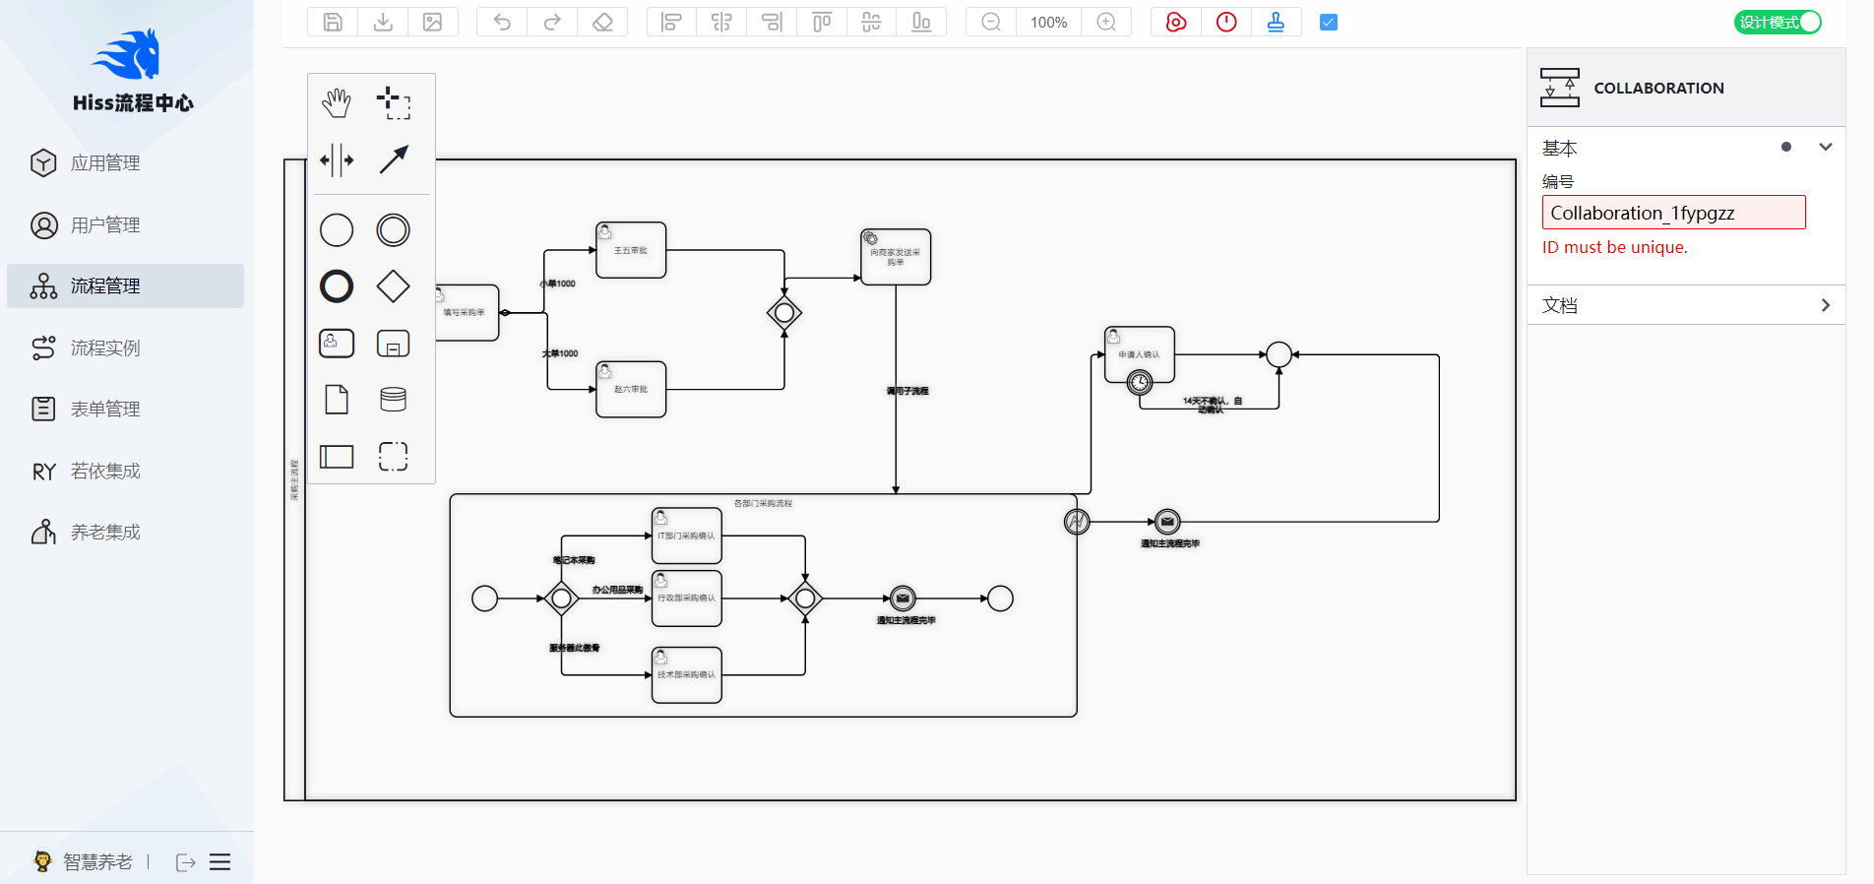This screenshot has height=884, width=1874.
Task: Pick the global connect arrow tool
Action: coord(394,159)
